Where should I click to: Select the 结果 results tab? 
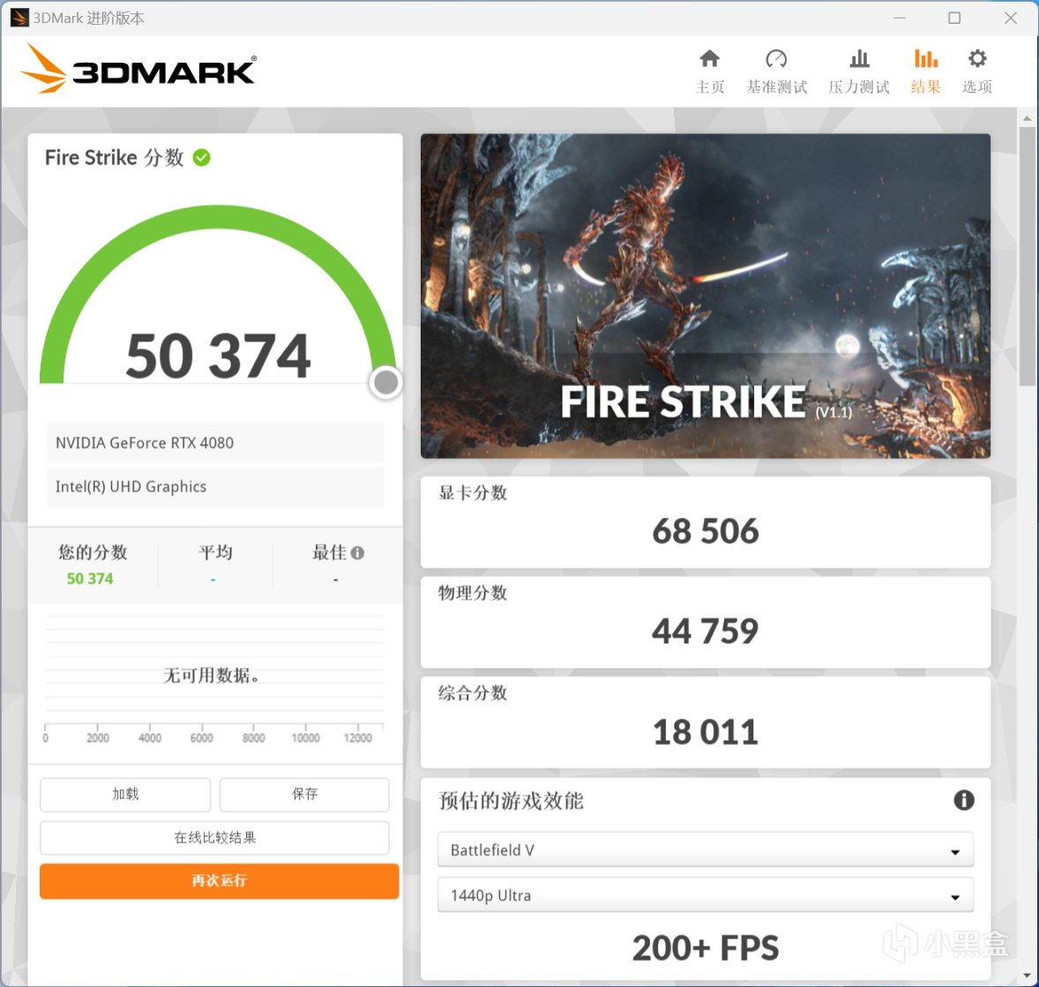(x=926, y=71)
